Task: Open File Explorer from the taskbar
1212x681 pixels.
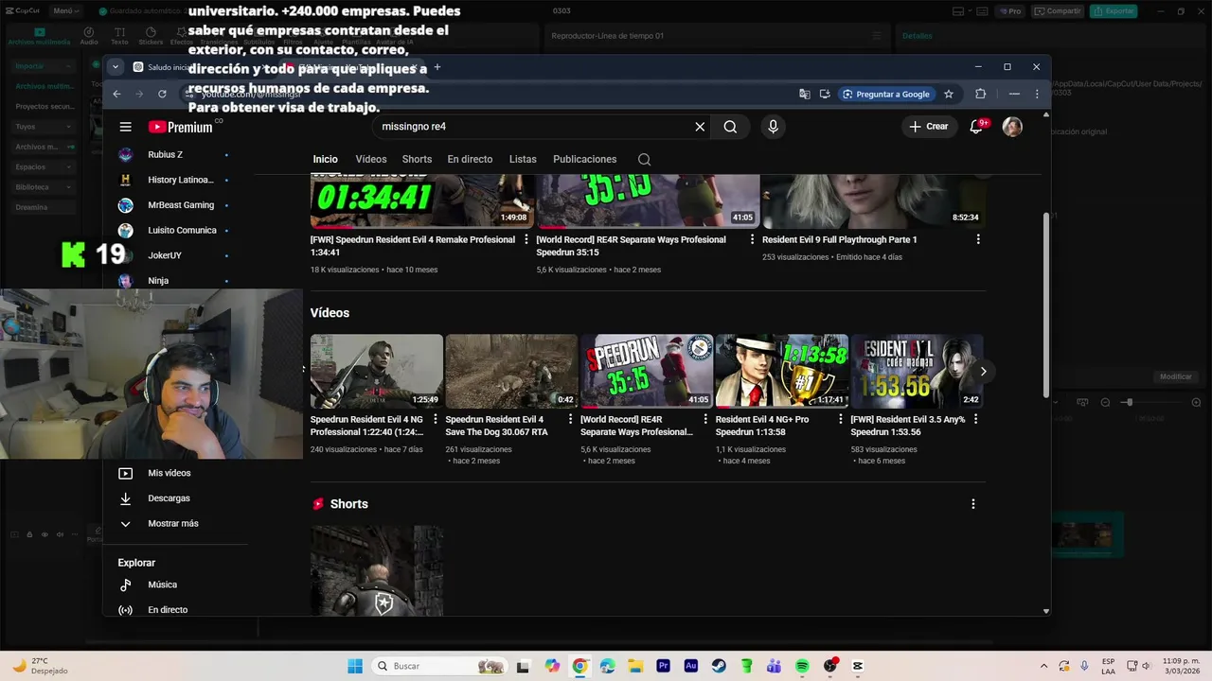Action: pos(635,666)
